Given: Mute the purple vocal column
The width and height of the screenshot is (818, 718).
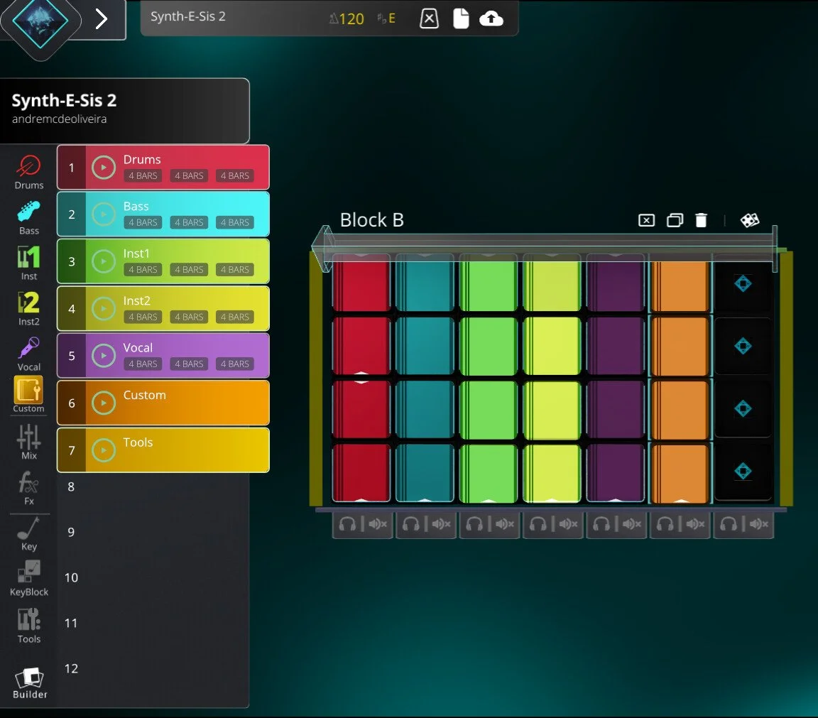Looking at the screenshot, I should [632, 524].
